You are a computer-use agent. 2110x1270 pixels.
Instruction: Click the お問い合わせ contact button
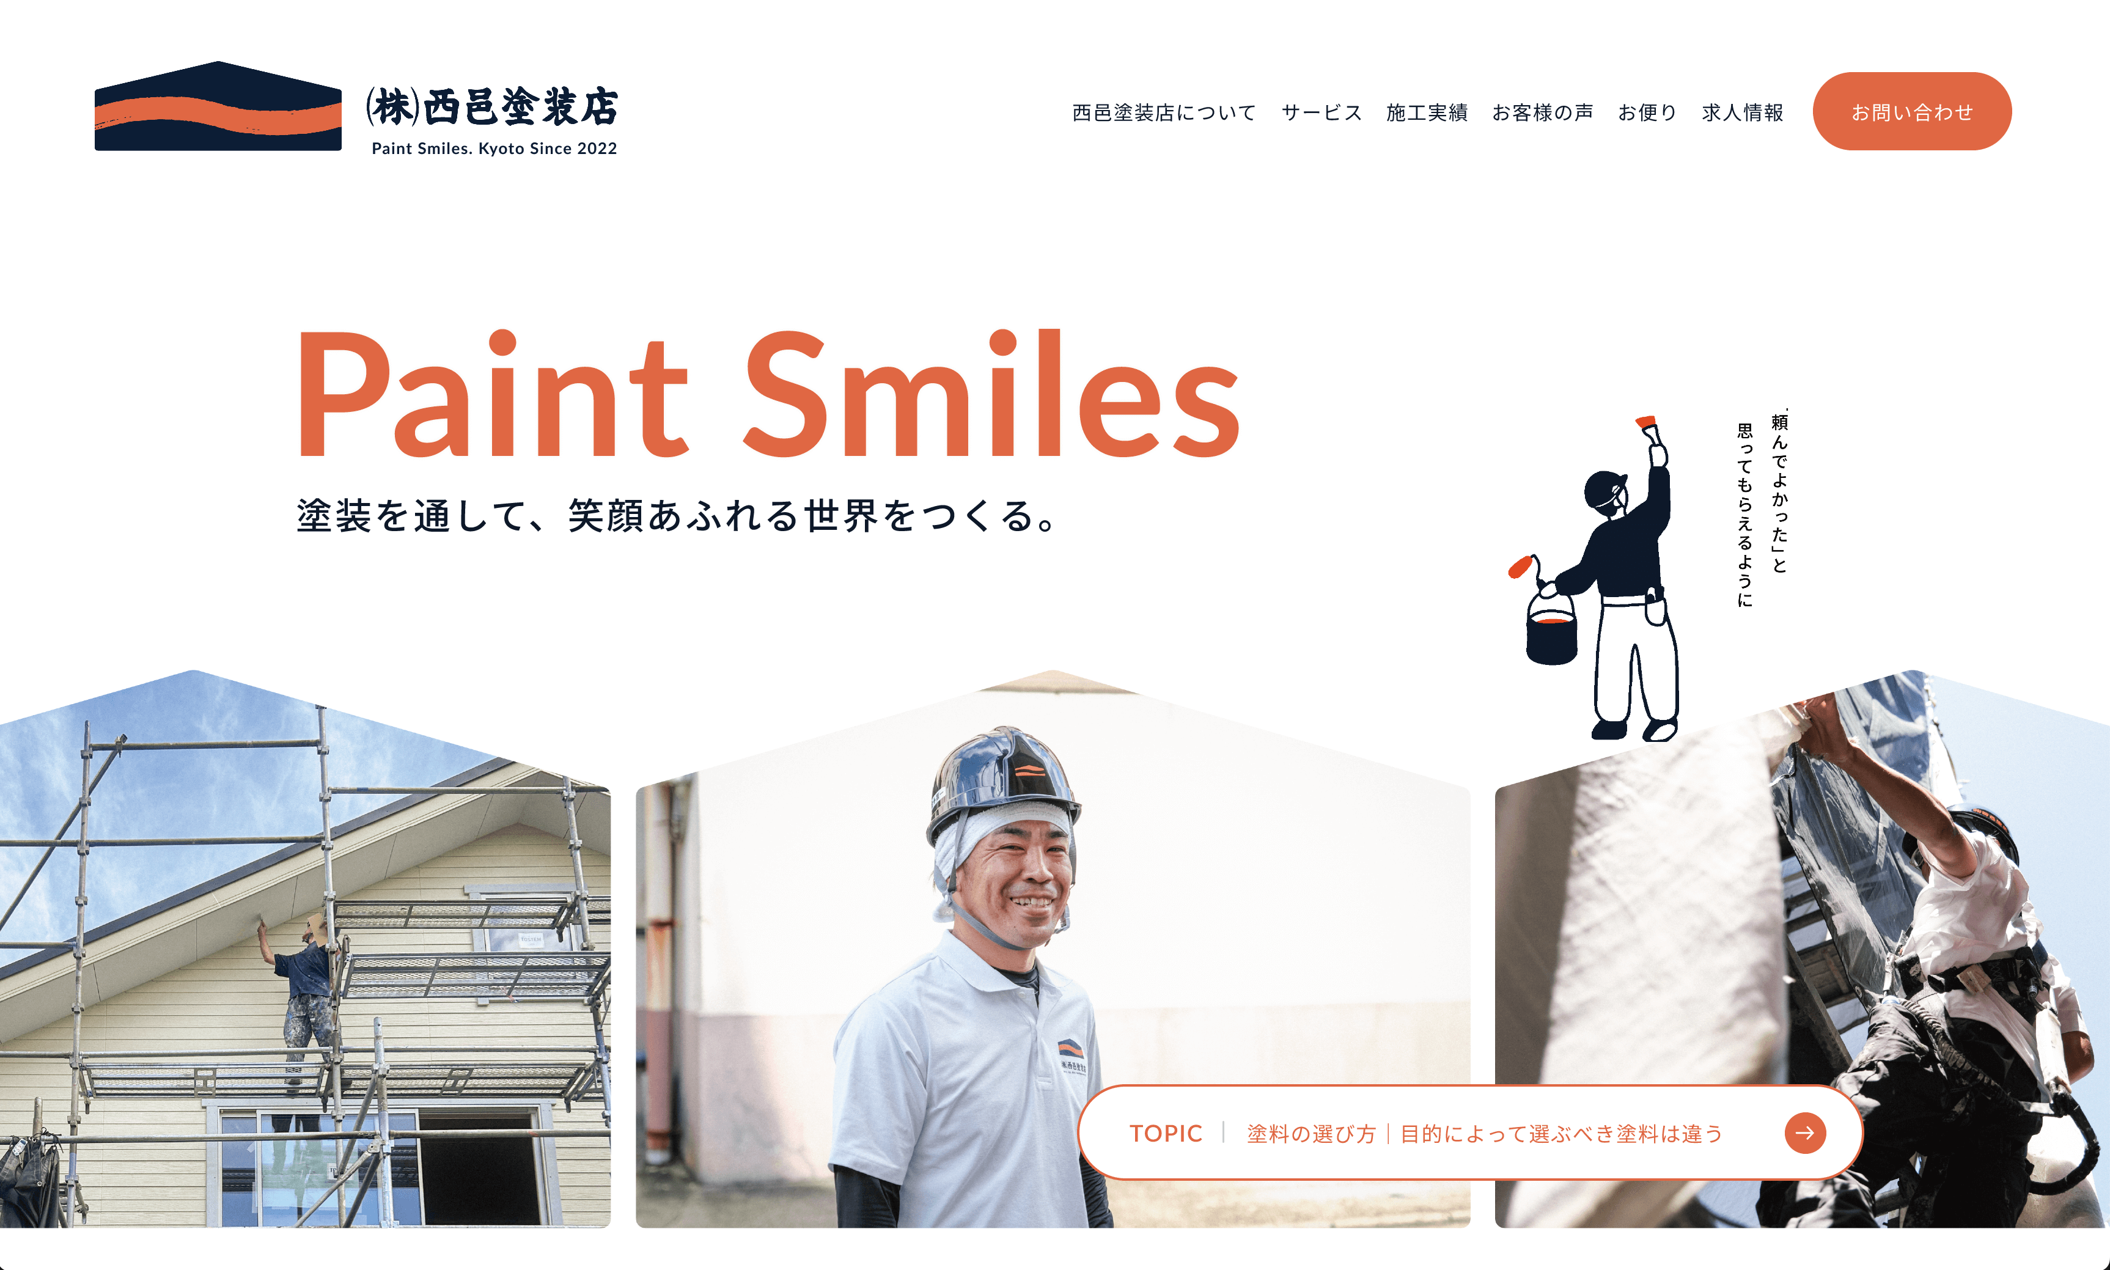(x=1911, y=111)
